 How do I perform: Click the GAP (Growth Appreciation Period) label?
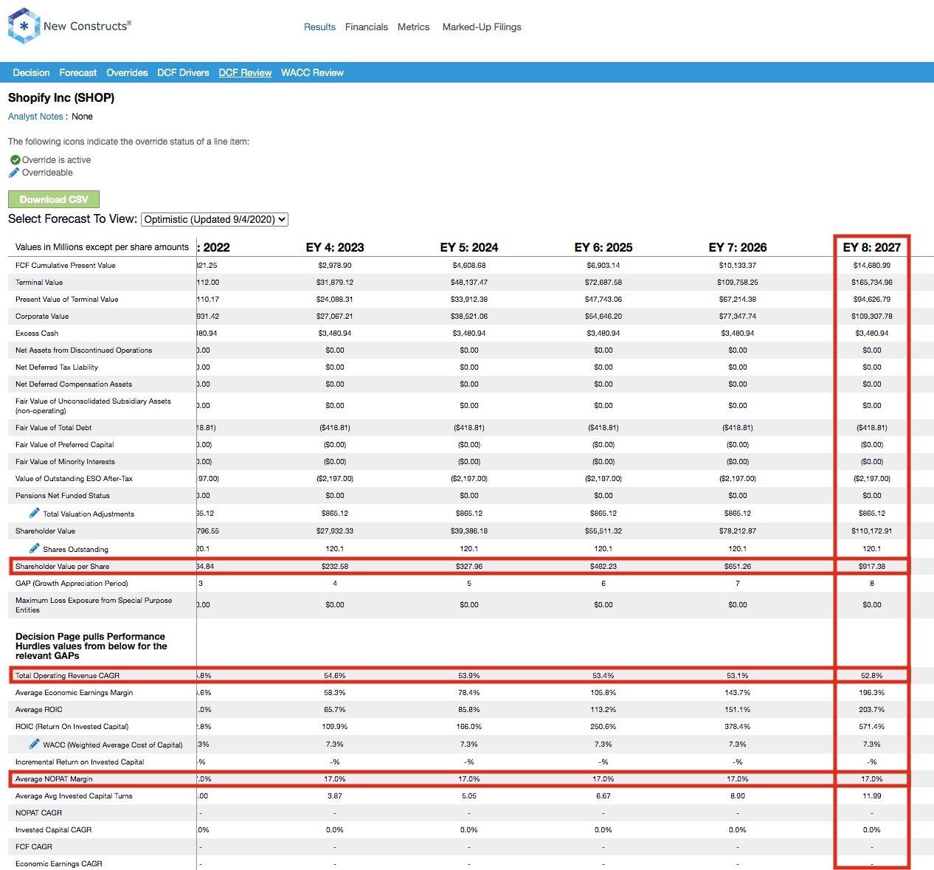tap(72, 583)
